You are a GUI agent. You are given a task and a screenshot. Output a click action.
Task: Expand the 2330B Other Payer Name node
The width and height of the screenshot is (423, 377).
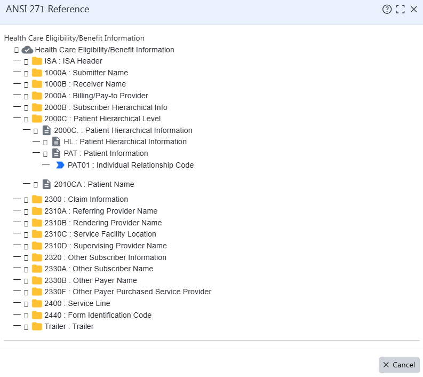coord(26,281)
